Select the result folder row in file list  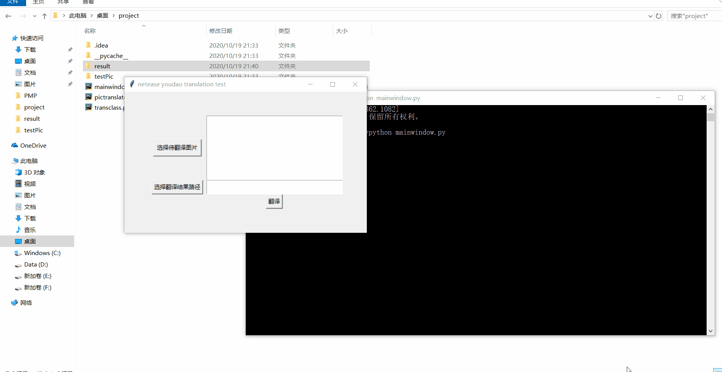click(226, 66)
